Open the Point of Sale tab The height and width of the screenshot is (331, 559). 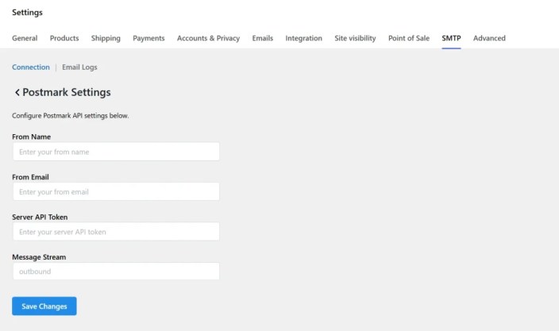409,38
